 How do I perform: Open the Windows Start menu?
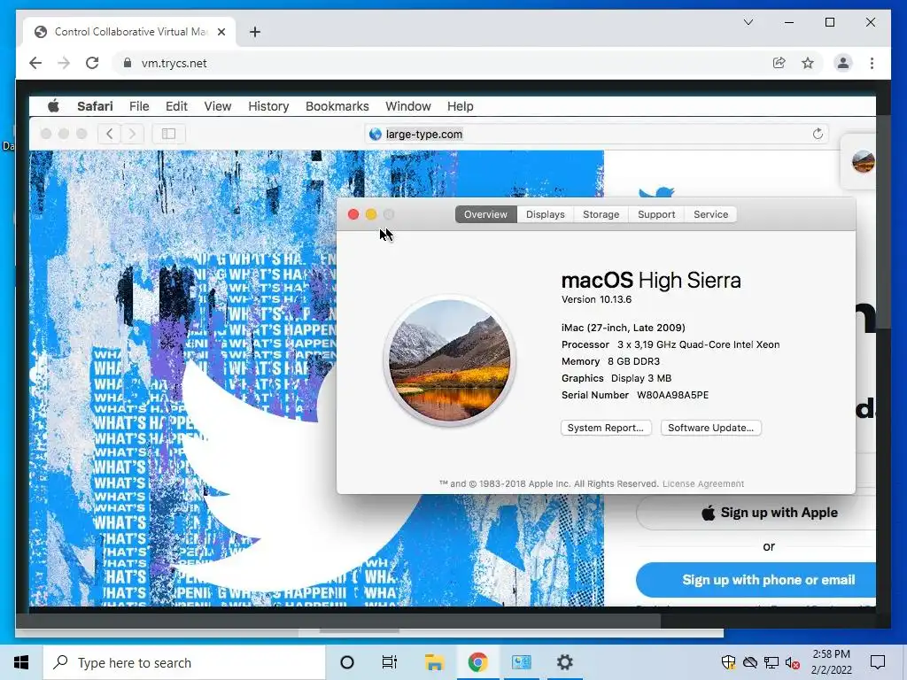pyautogui.click(x=21, y=662)
